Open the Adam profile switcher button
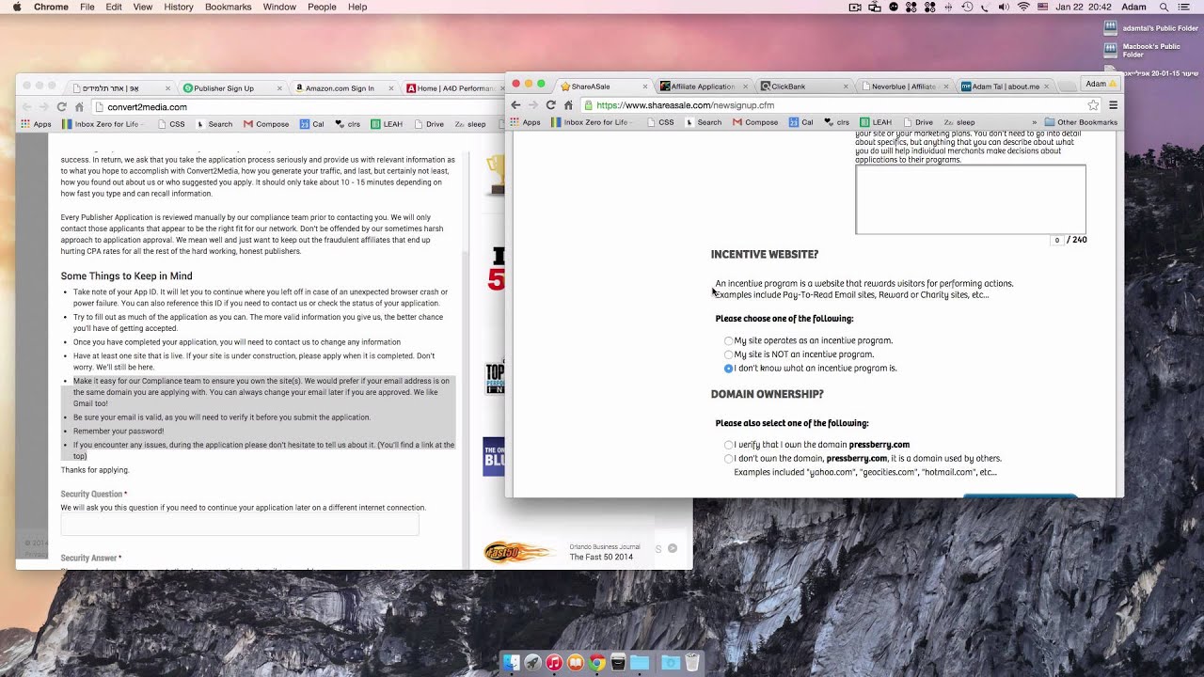 point(1100,84)
